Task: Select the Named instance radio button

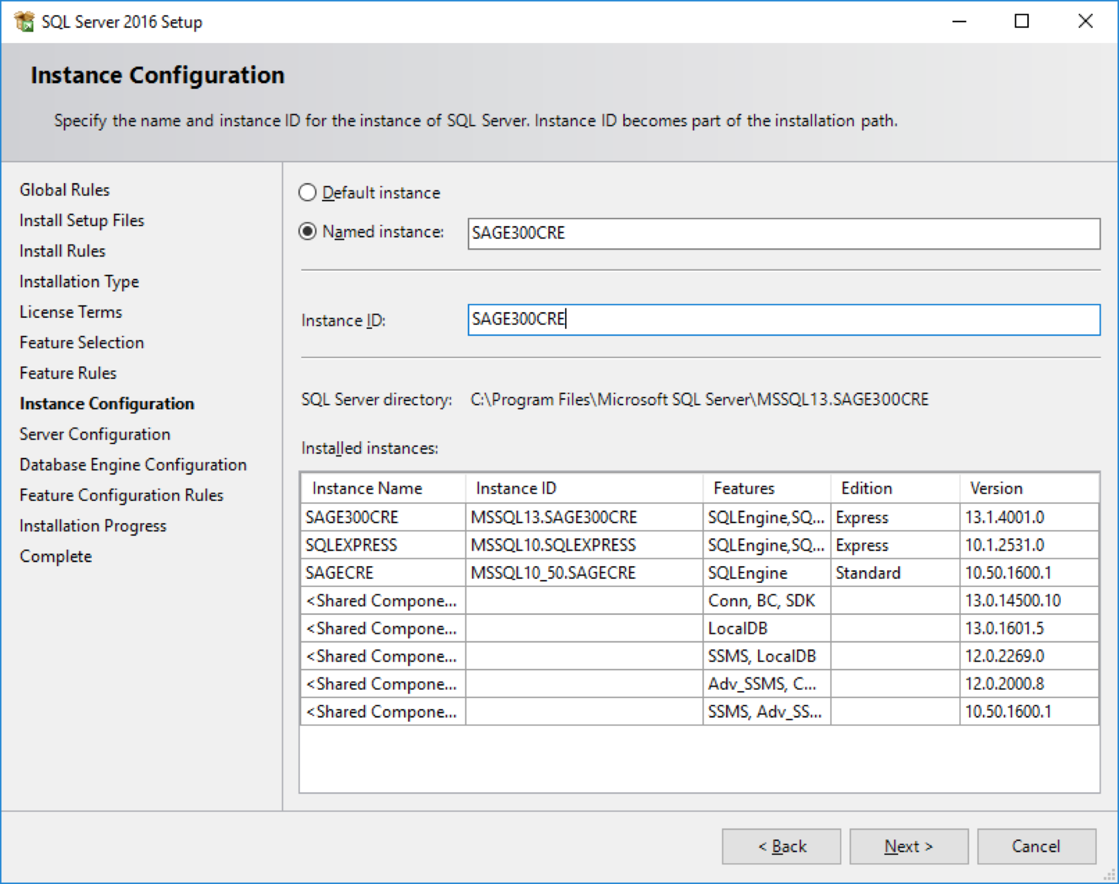Action: (x=308, y=231)
